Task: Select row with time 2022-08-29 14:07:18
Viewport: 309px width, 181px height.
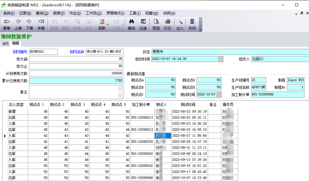Action: (x=123, y=142)
